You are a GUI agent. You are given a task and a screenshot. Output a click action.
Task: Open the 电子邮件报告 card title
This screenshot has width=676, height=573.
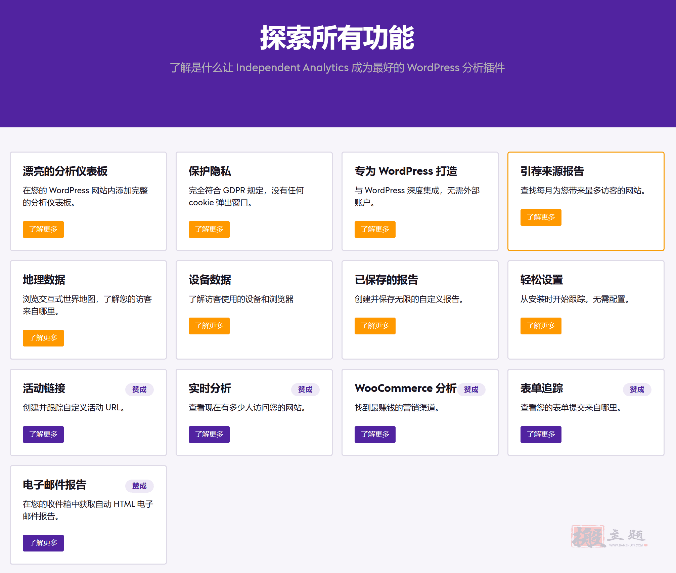(55, 485)
